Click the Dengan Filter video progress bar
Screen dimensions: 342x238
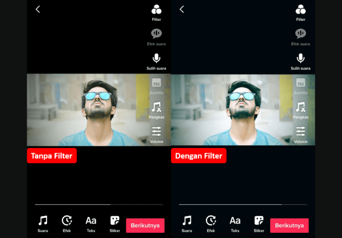[x=243, y=205]
